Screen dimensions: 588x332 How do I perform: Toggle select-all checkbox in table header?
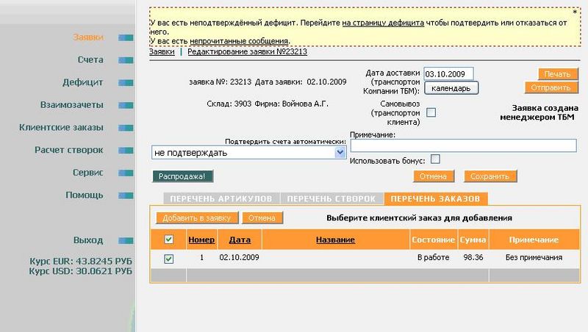(x=168, y=239)
